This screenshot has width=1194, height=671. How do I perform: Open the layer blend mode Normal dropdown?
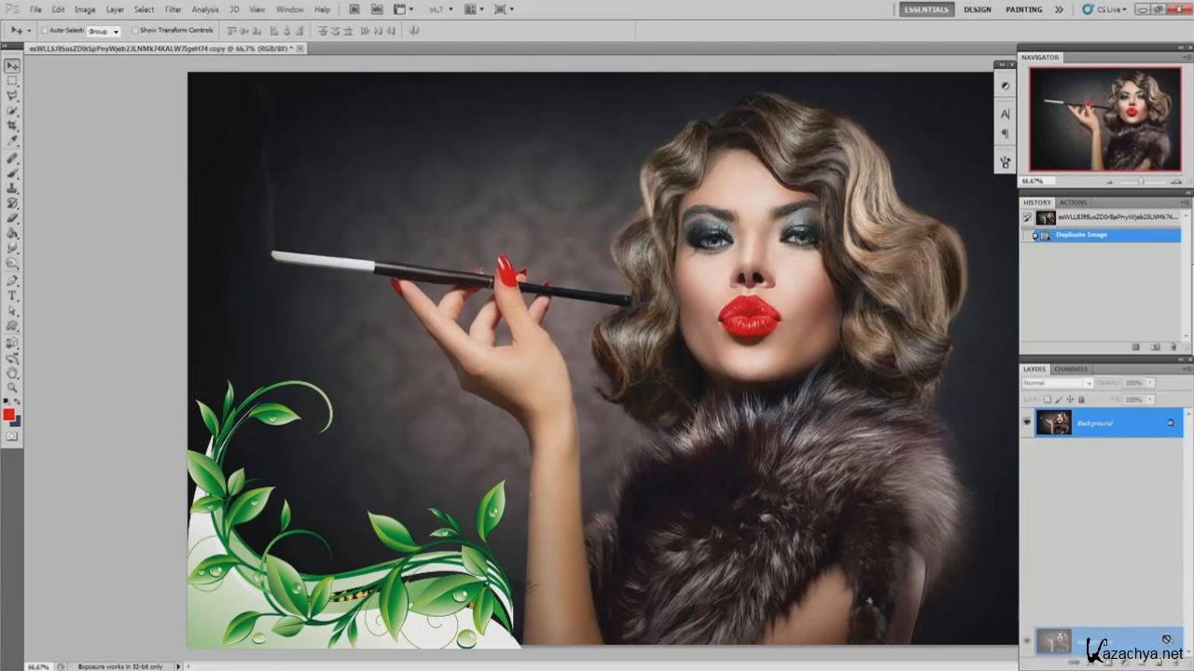(1057, 383)
